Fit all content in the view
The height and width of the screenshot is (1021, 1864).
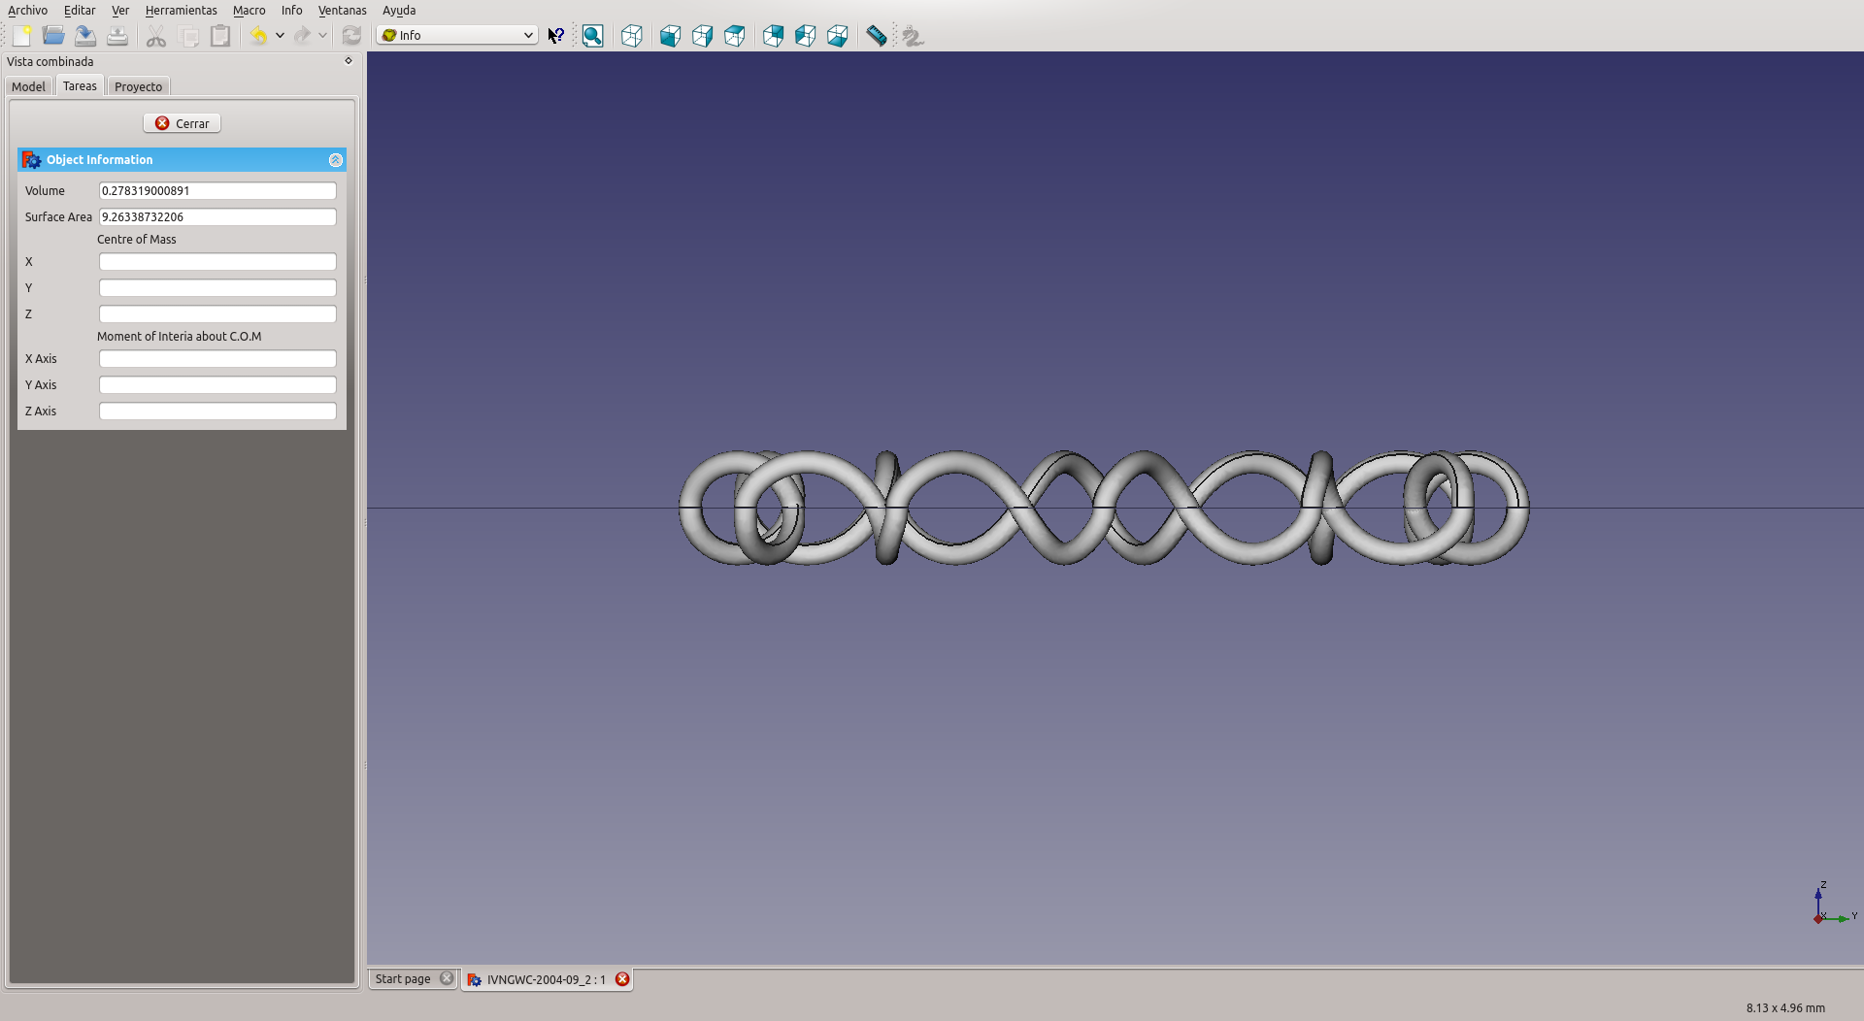592,36
